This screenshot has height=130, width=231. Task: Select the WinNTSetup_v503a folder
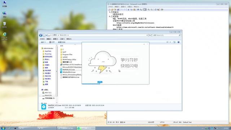coord(68,60)
